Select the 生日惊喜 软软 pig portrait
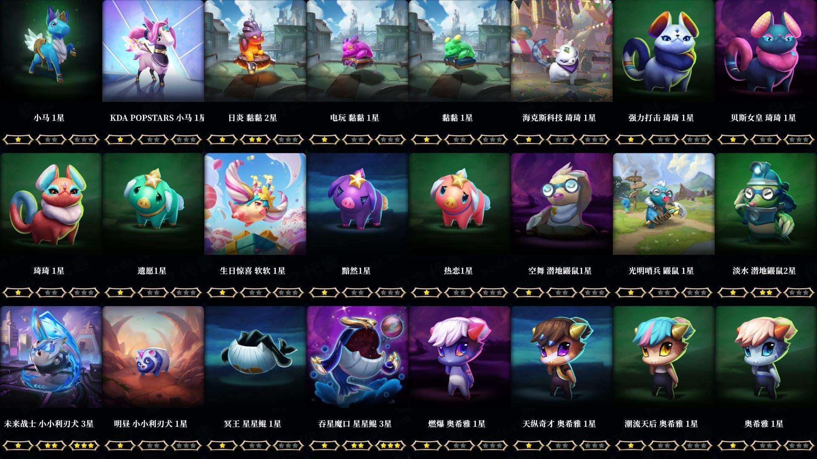 [255, 204]
